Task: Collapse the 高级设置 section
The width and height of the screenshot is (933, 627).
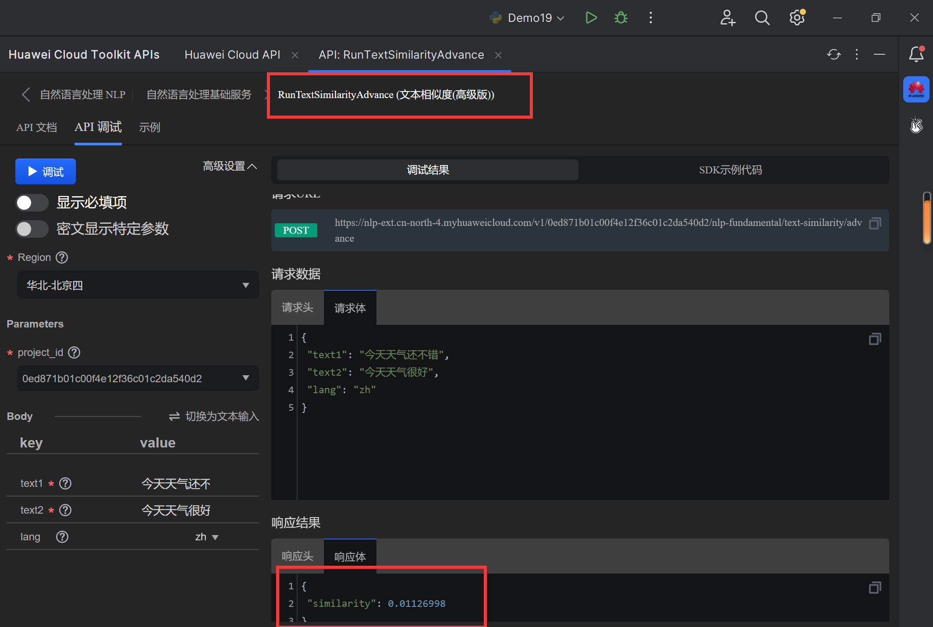Action: 230,166
